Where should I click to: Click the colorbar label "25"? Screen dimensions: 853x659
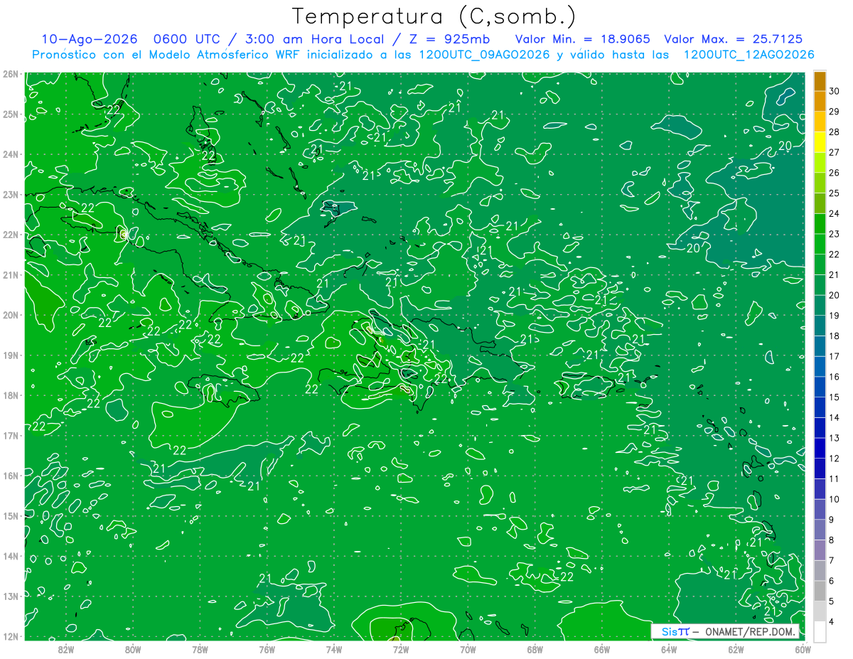[834, 193]
